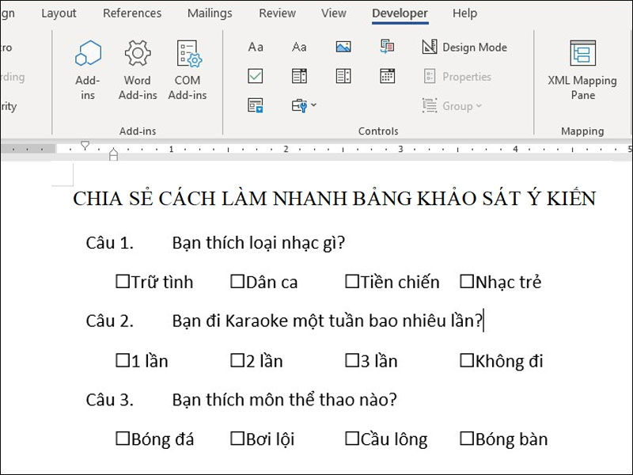Click the survey title heading text

tap(334, 199)
